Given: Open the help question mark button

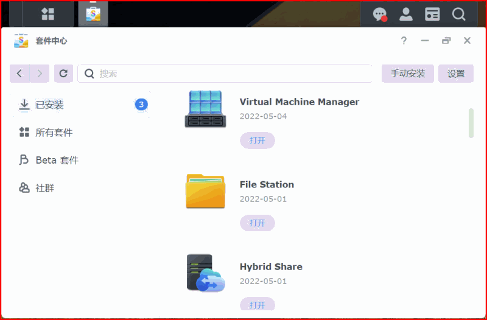Looking at the screenshot, I should pos(404,41).
